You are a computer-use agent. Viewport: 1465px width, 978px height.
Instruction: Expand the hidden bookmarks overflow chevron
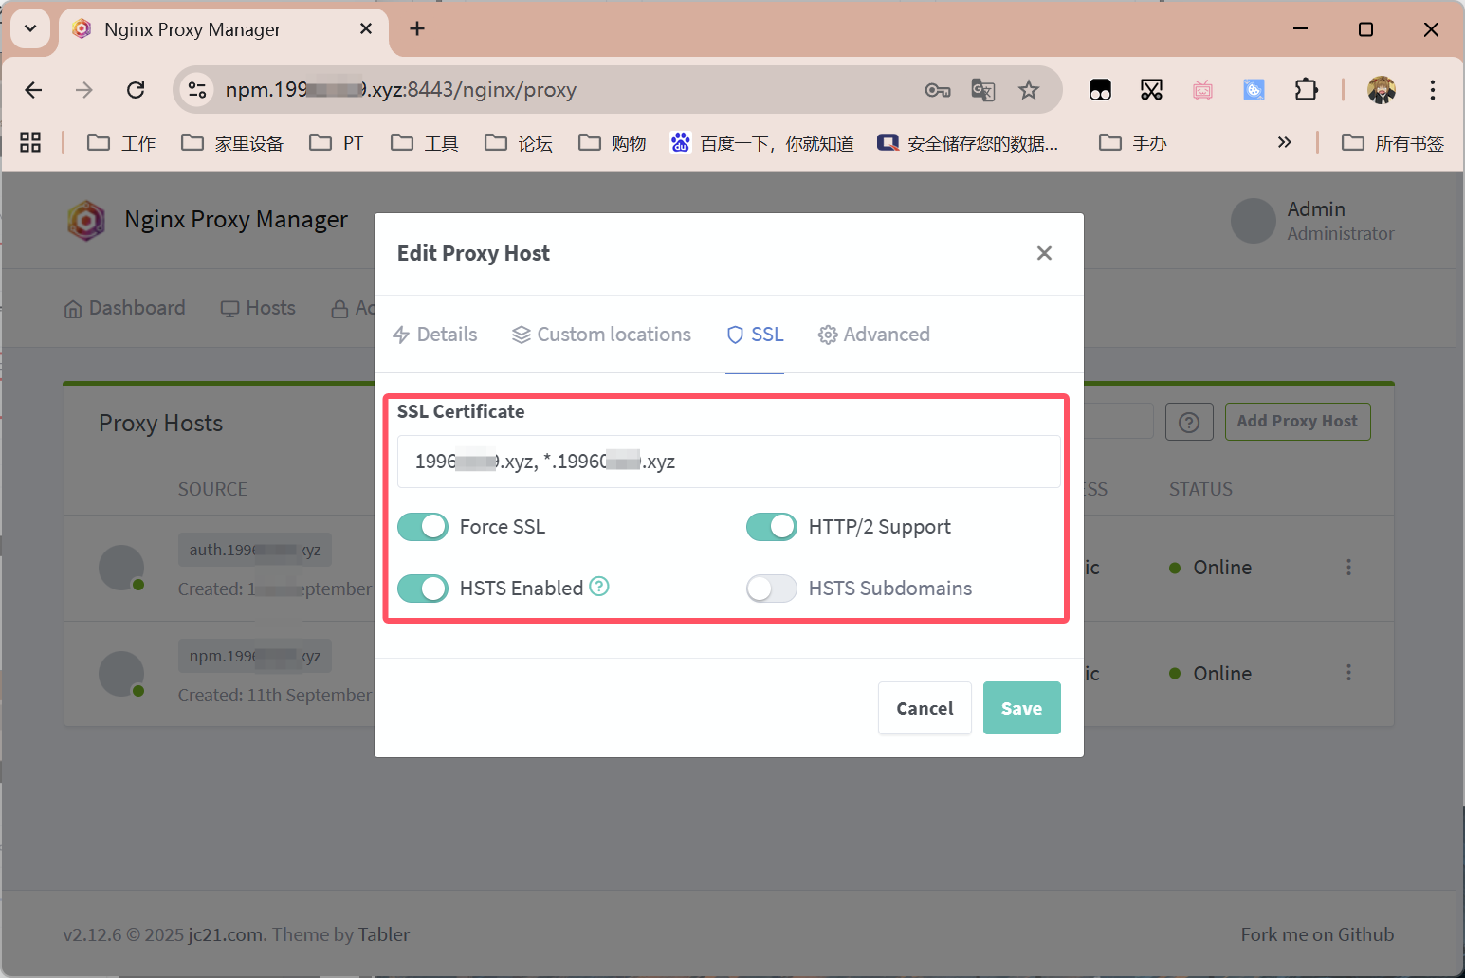(1284, 143)
